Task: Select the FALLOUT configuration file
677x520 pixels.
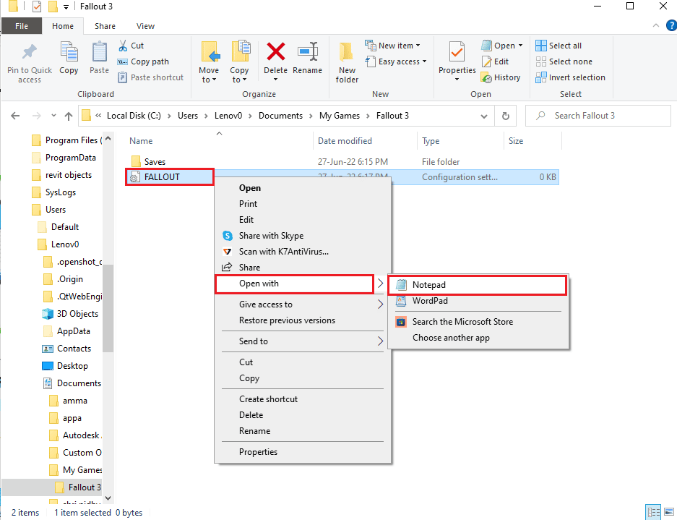Action: tap(162, 176)
